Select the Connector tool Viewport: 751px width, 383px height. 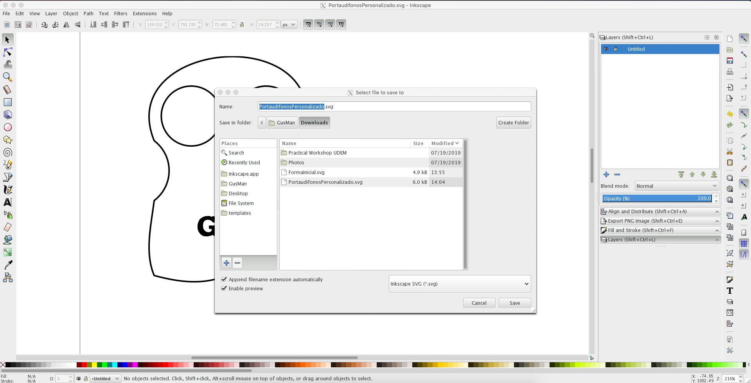click(7, 277)
